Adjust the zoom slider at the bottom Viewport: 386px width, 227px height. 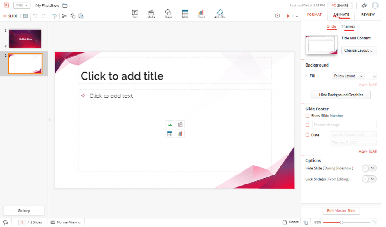341,222
